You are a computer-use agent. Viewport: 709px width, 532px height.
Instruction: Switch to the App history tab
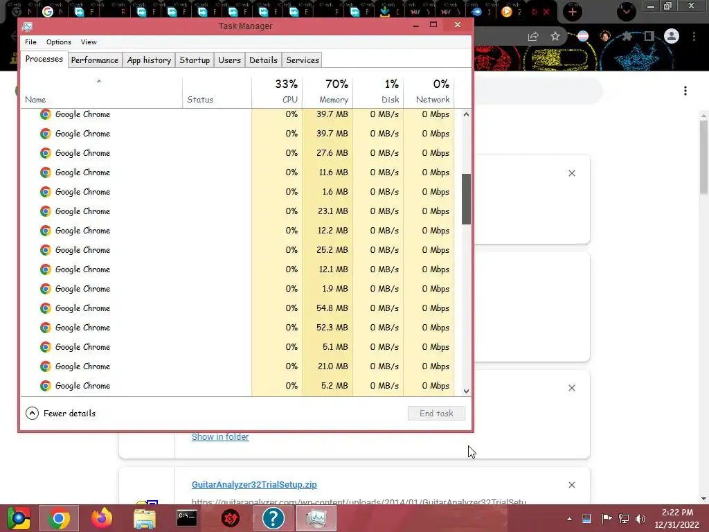point(150,60)
